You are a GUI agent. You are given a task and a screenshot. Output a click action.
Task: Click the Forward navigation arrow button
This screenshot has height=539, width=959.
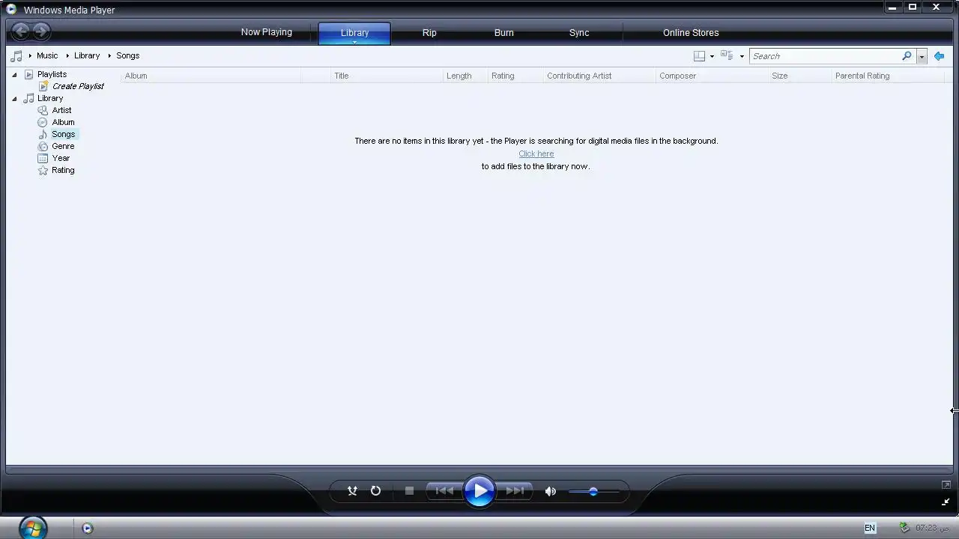click(42, 31)
